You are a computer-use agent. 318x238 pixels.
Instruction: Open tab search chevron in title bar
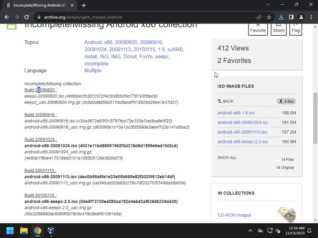click(x=268, y=4)
